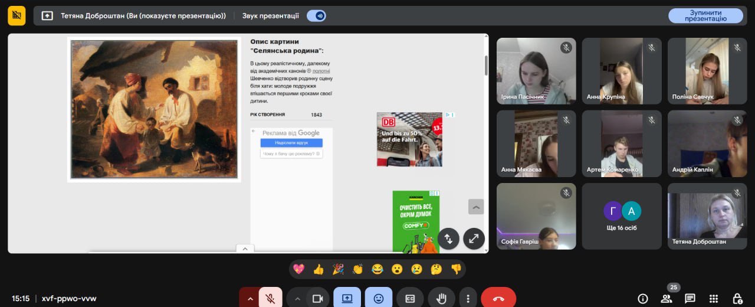This screenshot has height=307, width=755.
Task: Select Анна Крупіна video tile
Action: pyautogui.click(x=622, y=71)
